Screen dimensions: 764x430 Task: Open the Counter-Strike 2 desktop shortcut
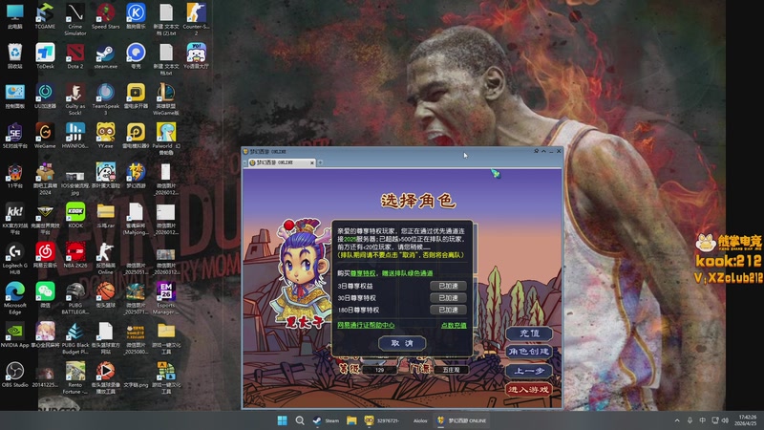click(196, 19)
